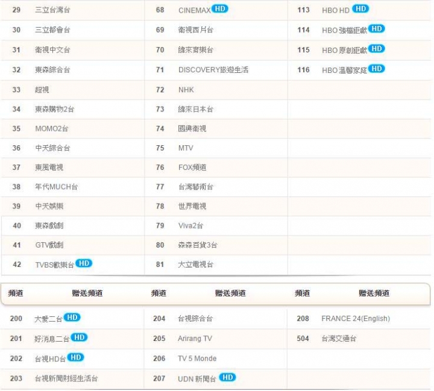Click channel name Viva2台
This screenshot has width=434, height=391.
click(x=190, y=225)
